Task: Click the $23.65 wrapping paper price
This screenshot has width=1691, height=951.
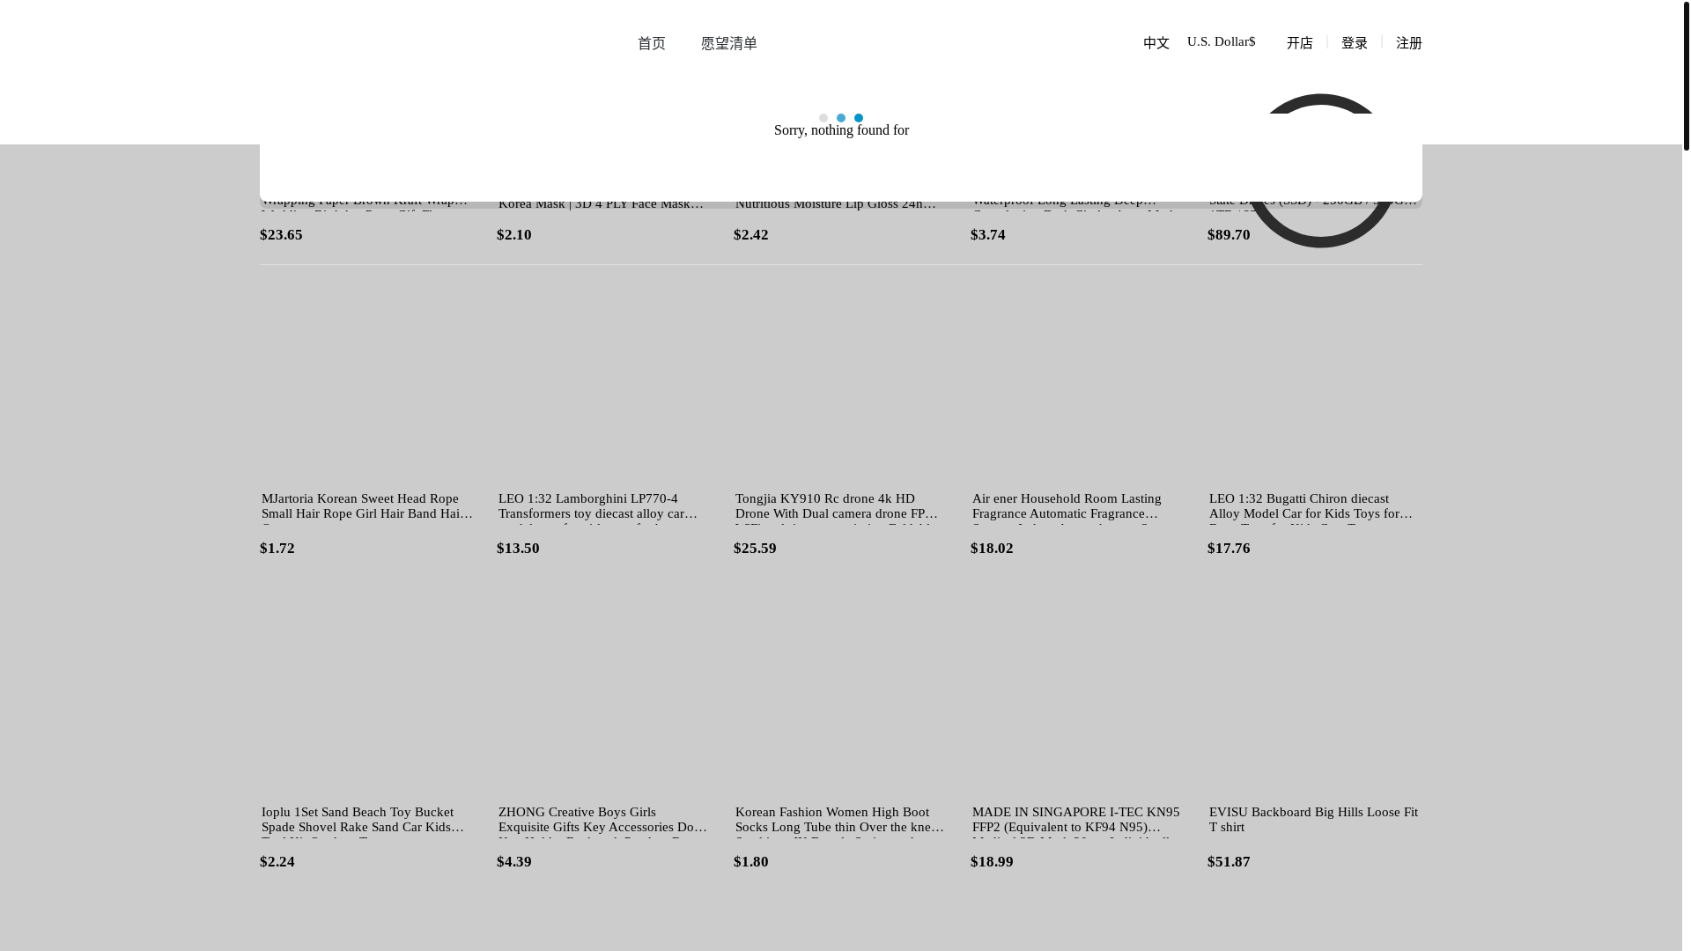Action: coord(281,235)
